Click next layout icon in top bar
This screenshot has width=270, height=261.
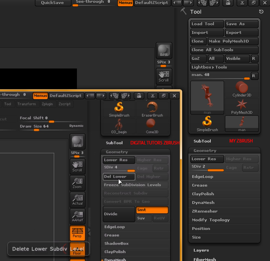(x=214, y=3)
